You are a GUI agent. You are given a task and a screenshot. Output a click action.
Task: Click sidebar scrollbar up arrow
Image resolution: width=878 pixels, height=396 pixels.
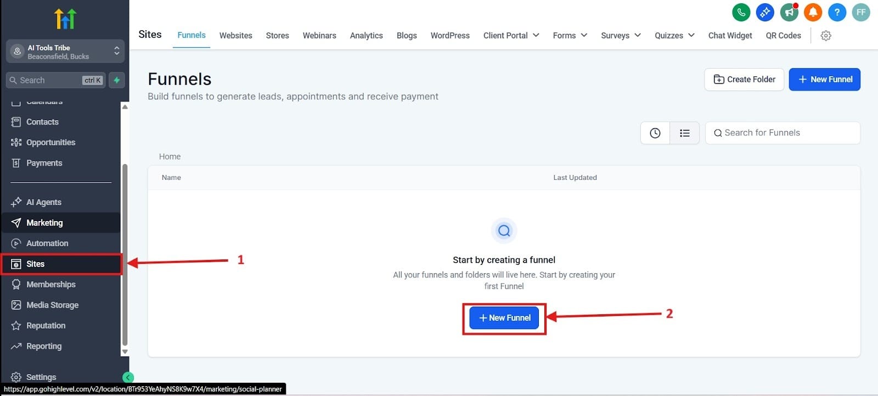(125, 107)
